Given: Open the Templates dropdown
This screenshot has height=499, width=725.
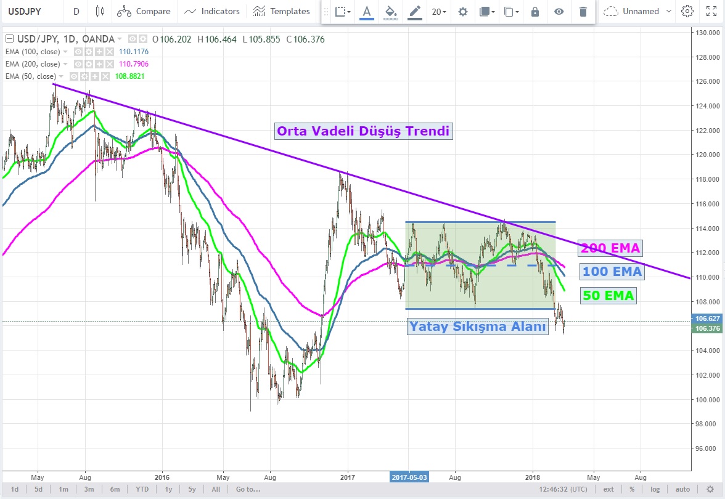Looking at the screenshot, I should [x=282, y=11].
